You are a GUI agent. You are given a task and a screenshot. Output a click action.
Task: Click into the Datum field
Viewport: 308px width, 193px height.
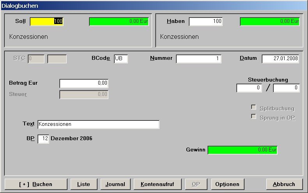pyautogui.click(x=280, y=59)
